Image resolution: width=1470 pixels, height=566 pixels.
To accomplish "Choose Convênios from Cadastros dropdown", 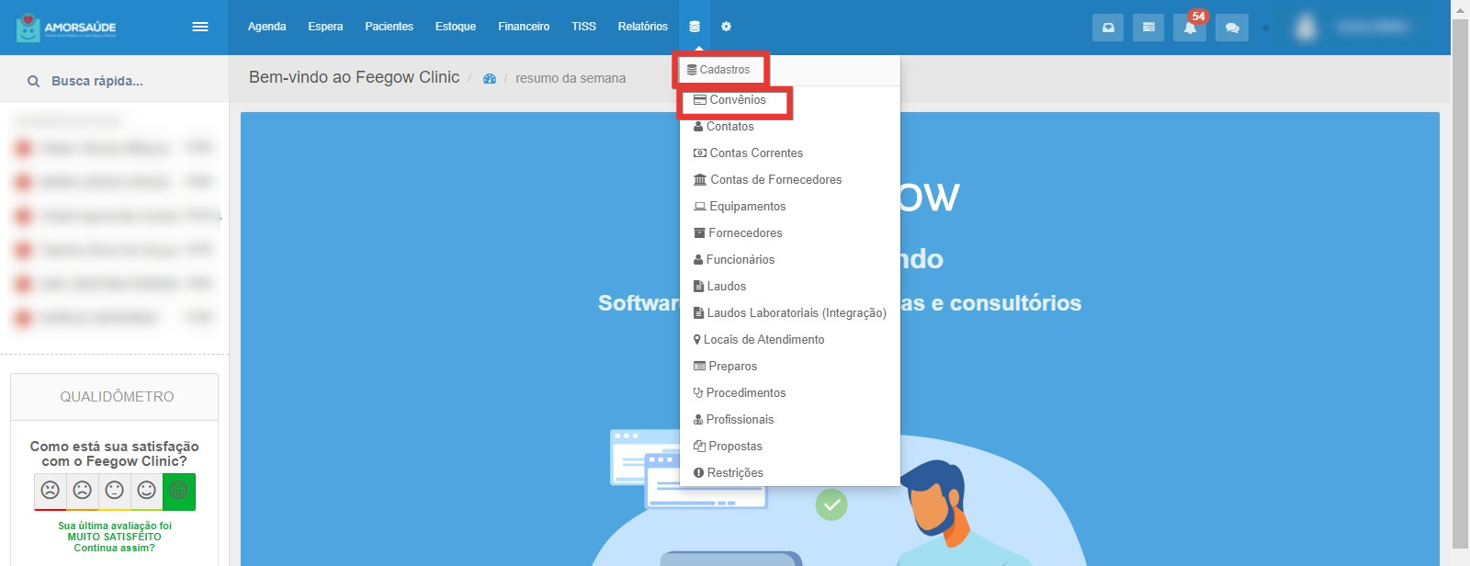I will [x=790, y=100].
